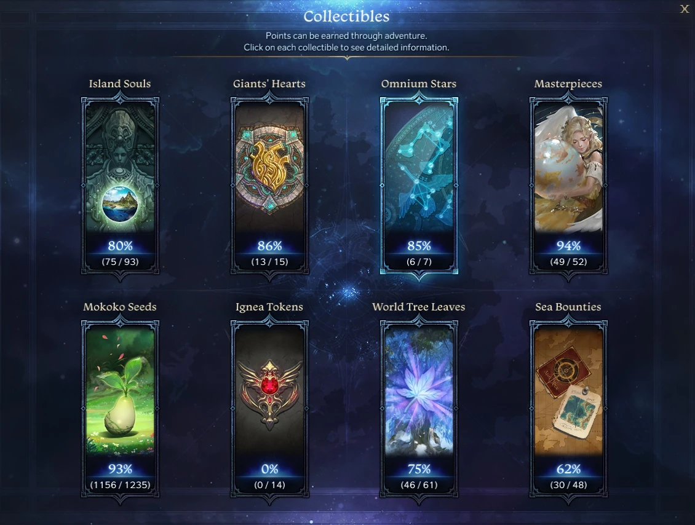The image size is (695, 525).
Task: Click the Mokoko Seeds title label
Action: [x=120, y=307]
